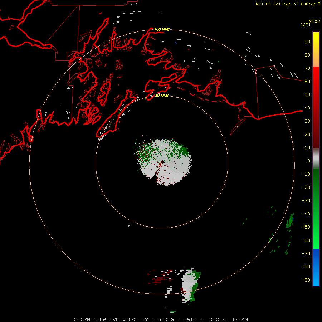The height and width of the screenshot is (322, 322).
Task: Click the NEXR label above the color scale
Action: pos(314,21)
